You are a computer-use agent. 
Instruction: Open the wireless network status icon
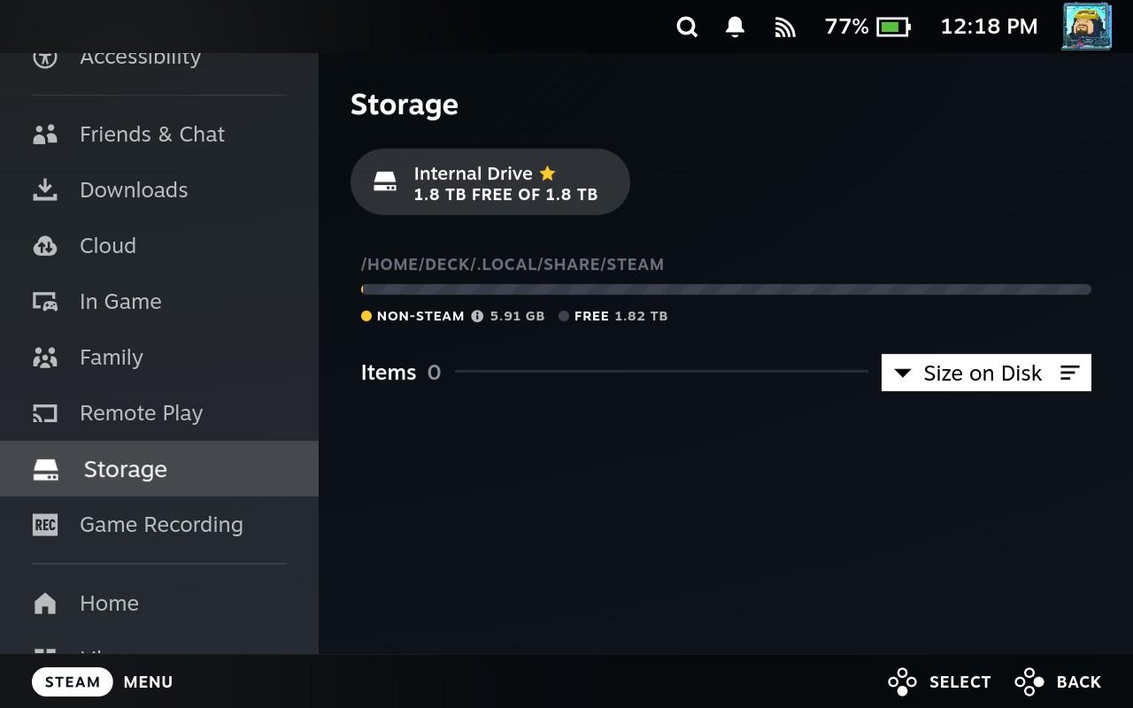(x=784, y=27)
